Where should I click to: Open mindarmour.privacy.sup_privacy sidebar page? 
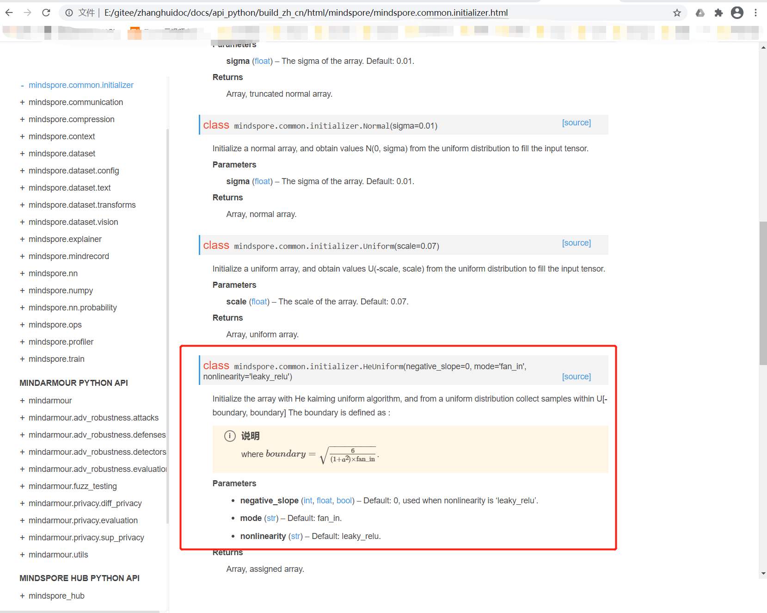[x=86, y=538]
